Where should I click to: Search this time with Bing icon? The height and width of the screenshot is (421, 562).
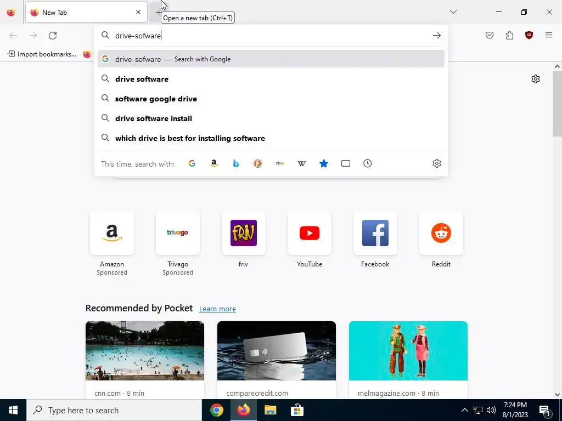(x=236, y=163)
